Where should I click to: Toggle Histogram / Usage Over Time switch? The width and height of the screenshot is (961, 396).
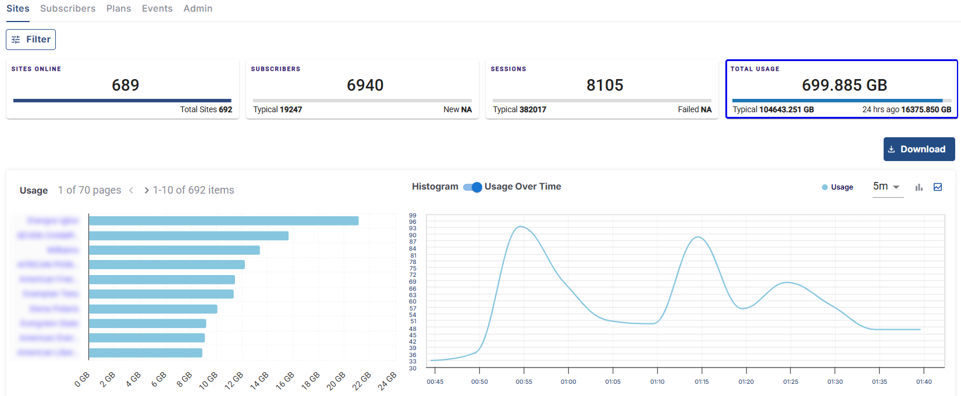pyautogui.click(x=472, y=187)
